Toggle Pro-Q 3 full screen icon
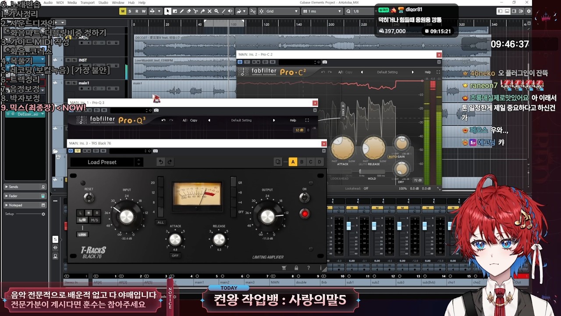Viewport: 561px width, 316px height. tap(307, 120)
